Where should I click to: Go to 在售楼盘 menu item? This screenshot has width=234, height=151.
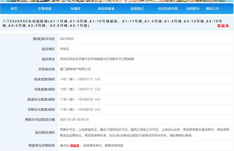[x=45, y=9]
